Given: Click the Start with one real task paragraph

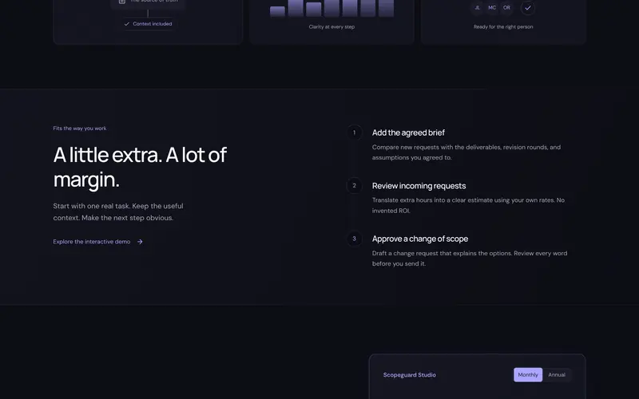Looking at the screenshot, I should (x=118, y=212).
